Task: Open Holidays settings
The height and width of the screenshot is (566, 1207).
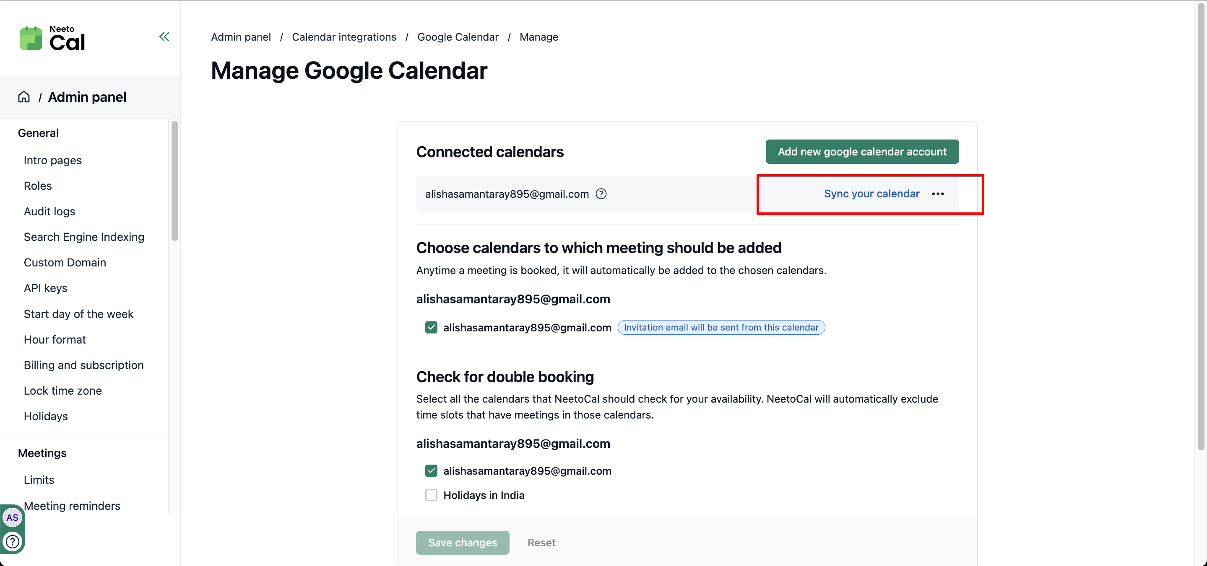Action: (45, 416)
